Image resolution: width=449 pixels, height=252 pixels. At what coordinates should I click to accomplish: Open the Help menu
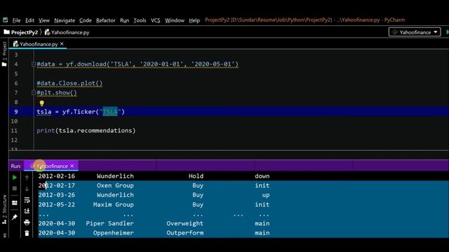click(194, 20)
